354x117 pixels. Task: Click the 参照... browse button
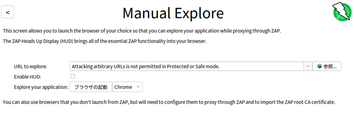coord(327,66)
